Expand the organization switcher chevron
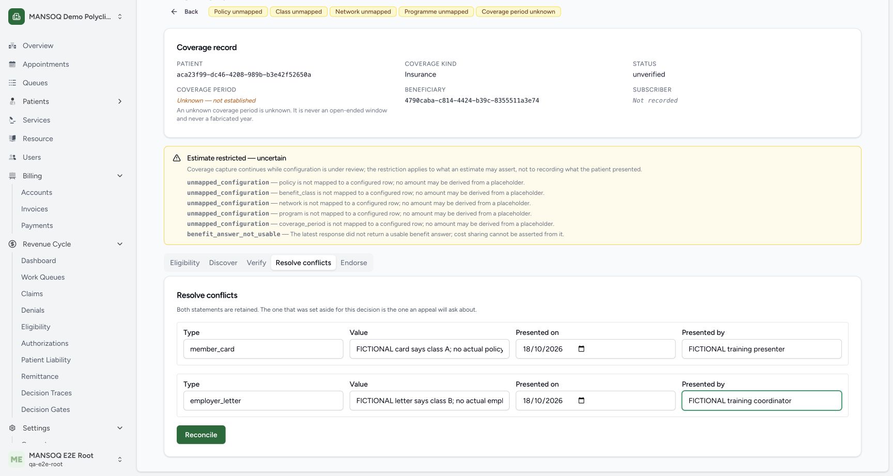Image resolution: width=893 pixels, height=476 pixels. click(120, 17)
